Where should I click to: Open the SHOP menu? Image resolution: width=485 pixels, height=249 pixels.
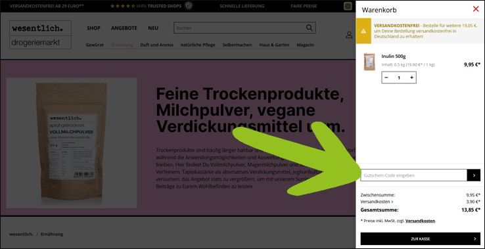[93, 28]
